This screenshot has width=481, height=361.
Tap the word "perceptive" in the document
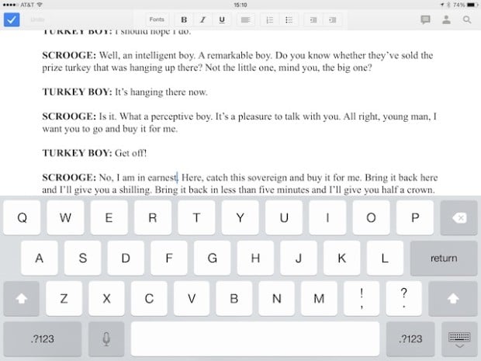pos(172,117)
